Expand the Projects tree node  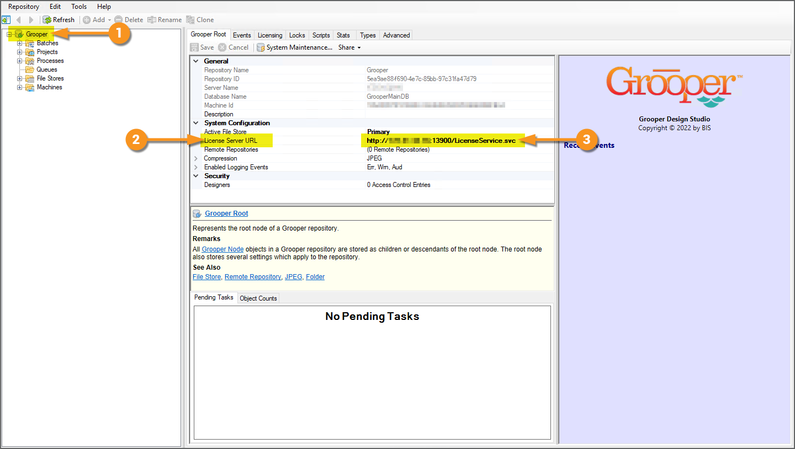pos(20,52)
